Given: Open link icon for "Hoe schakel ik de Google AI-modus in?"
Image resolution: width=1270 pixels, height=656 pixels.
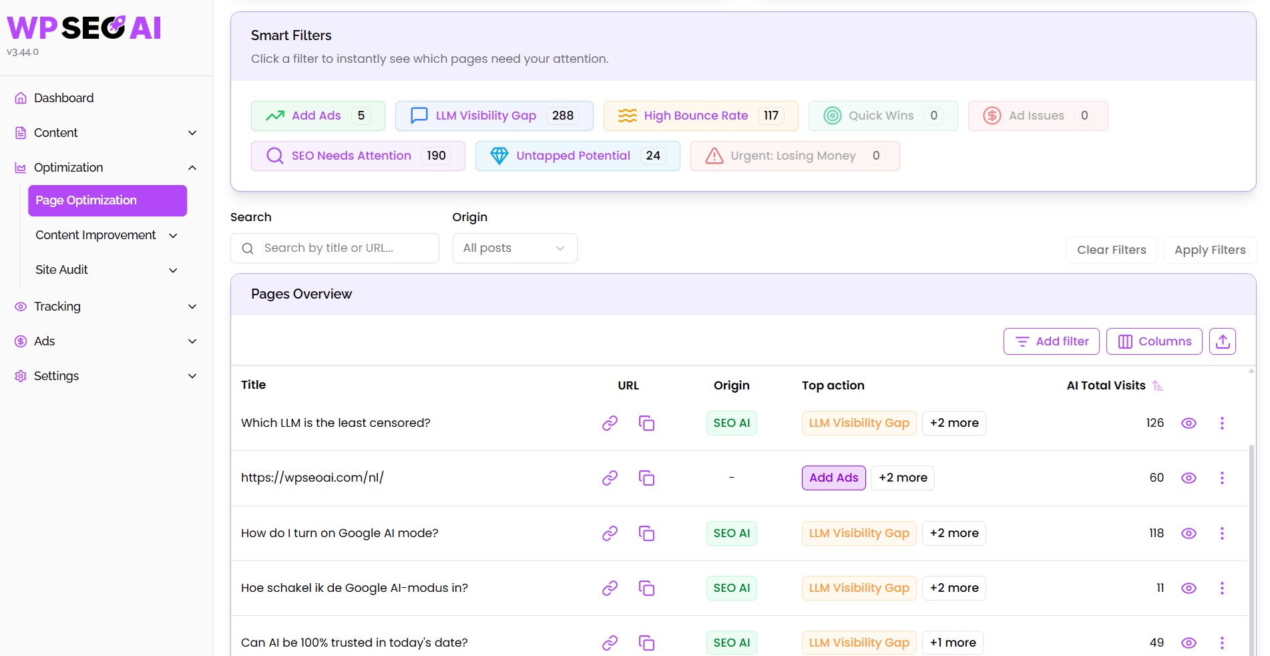Looking at the screenshot, I should click(610, 588).
